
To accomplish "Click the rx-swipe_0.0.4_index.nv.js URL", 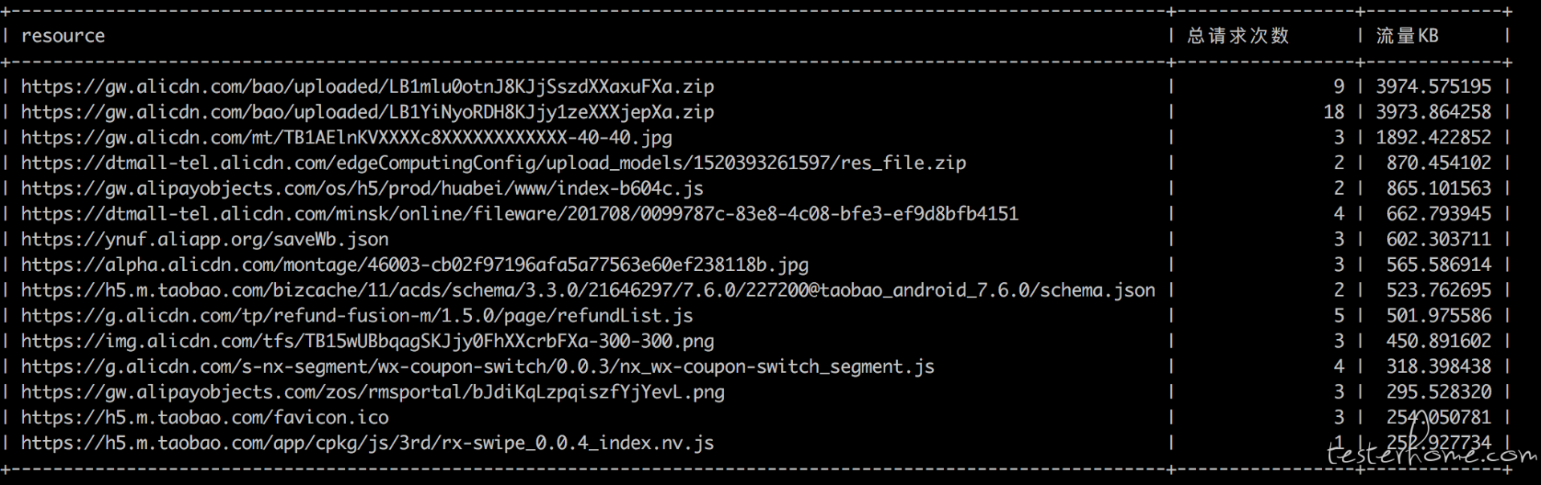I will coord(367,443).
